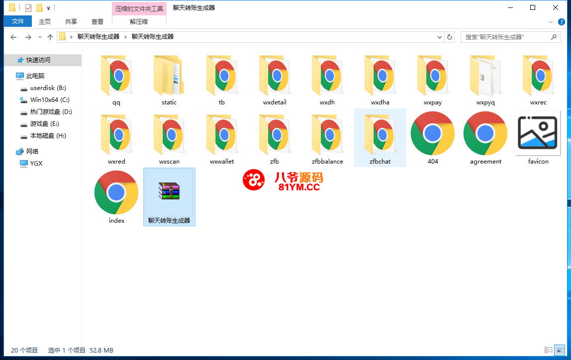Click 聊天转账生成器 parent breadcrumb in address bar
Image resolution: width=571 pixels, height=360 pixels.
pos(98,37)
